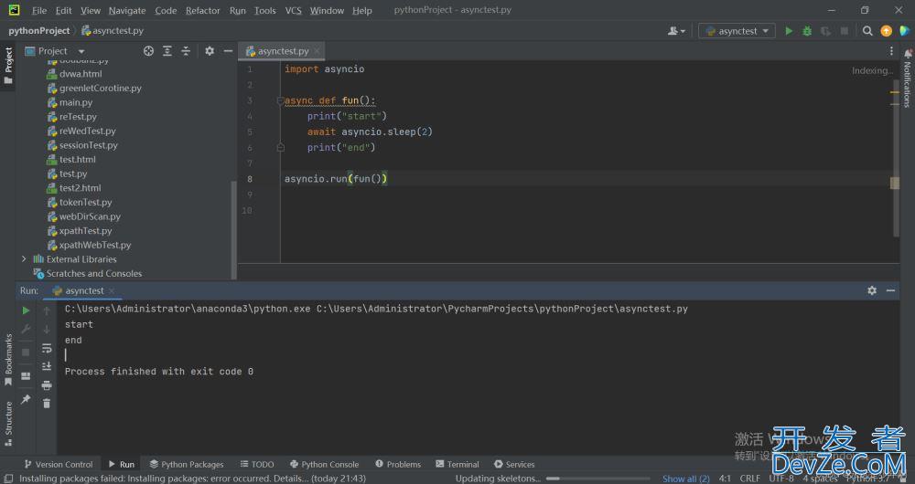The image size is (915, 484).
Task: Open Project panel gear options
Action: click(x=210, y=51)
